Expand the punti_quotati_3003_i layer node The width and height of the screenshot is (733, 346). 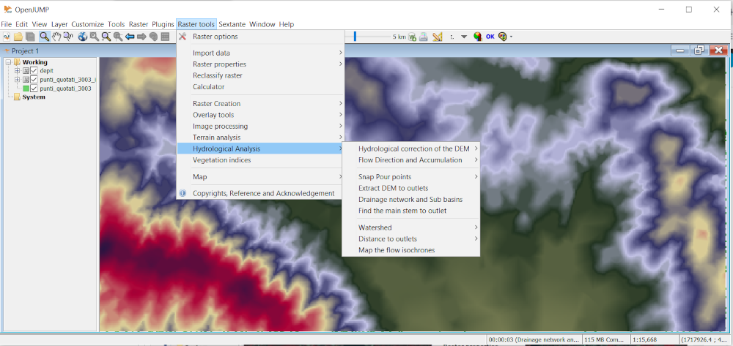point(18,80)
